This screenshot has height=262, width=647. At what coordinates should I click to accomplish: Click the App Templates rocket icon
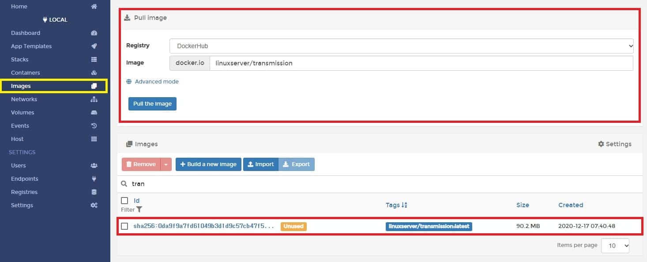tap(94, 46)
